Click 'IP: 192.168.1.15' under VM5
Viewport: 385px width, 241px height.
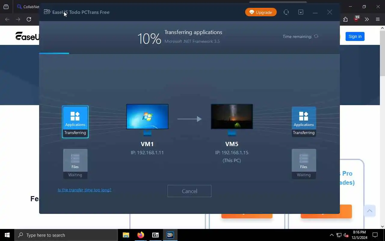coord(232,152)
